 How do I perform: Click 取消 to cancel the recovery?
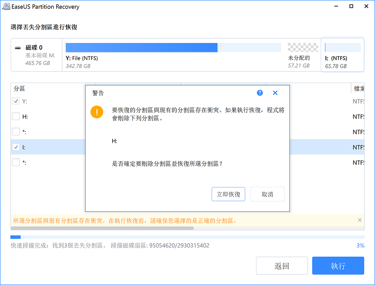point(267,194)
